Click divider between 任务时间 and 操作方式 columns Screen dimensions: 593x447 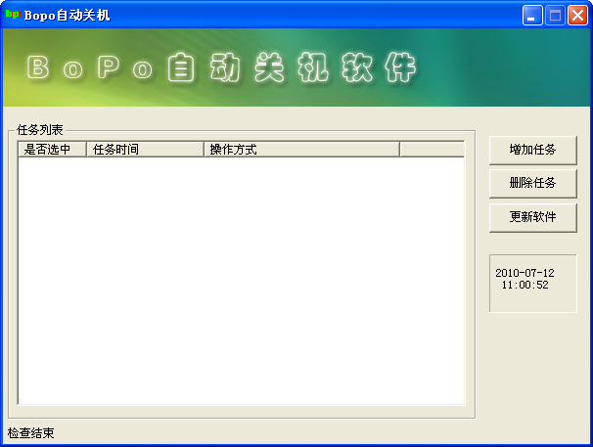(x=204, y=150)
